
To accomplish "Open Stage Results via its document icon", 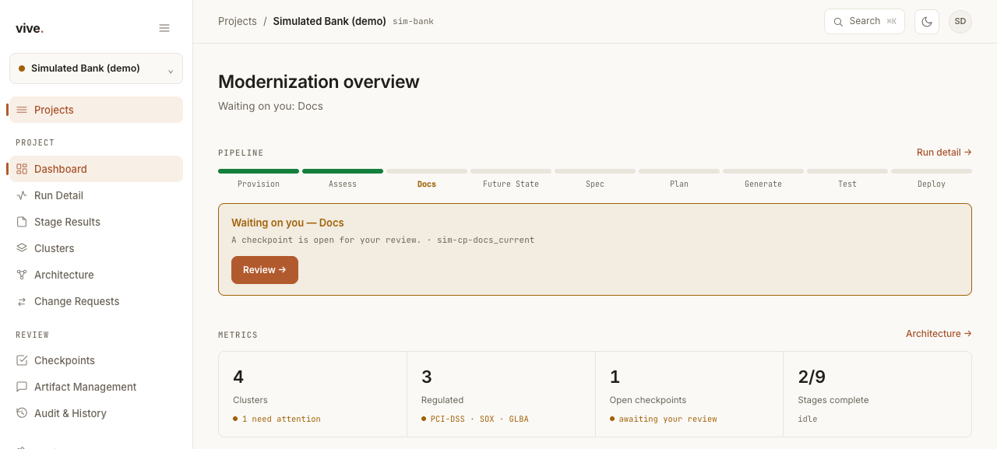I will pos(22,222).
